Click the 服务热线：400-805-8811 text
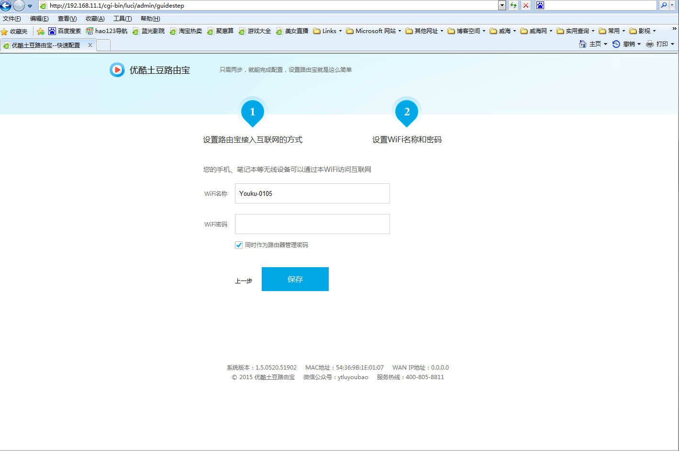This screenshot has height=451, width=679. [x=411, y=377]
